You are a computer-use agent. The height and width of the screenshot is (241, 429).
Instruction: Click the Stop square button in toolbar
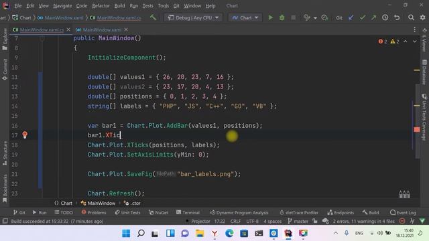(294, 17)
